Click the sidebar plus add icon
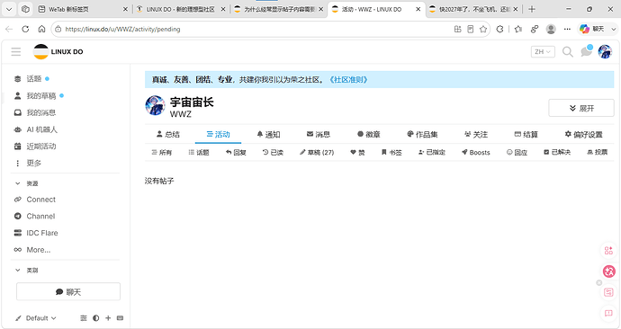621x329 pixels. point(108,318)
